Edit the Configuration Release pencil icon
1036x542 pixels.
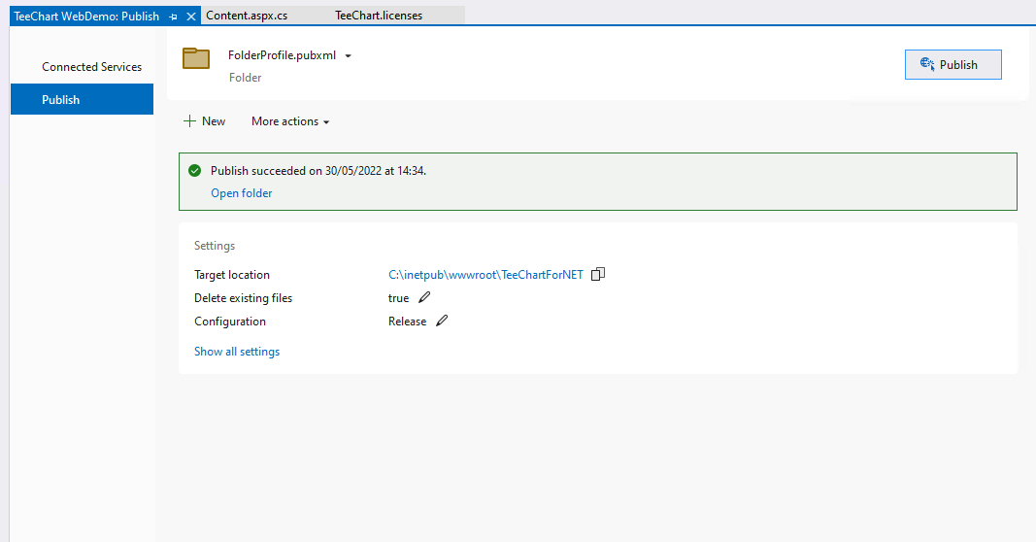442,321
